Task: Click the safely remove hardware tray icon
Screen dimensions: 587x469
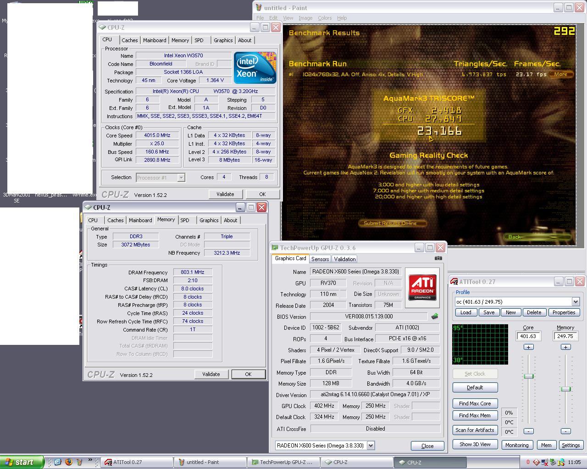Action: tap(553, 462)
